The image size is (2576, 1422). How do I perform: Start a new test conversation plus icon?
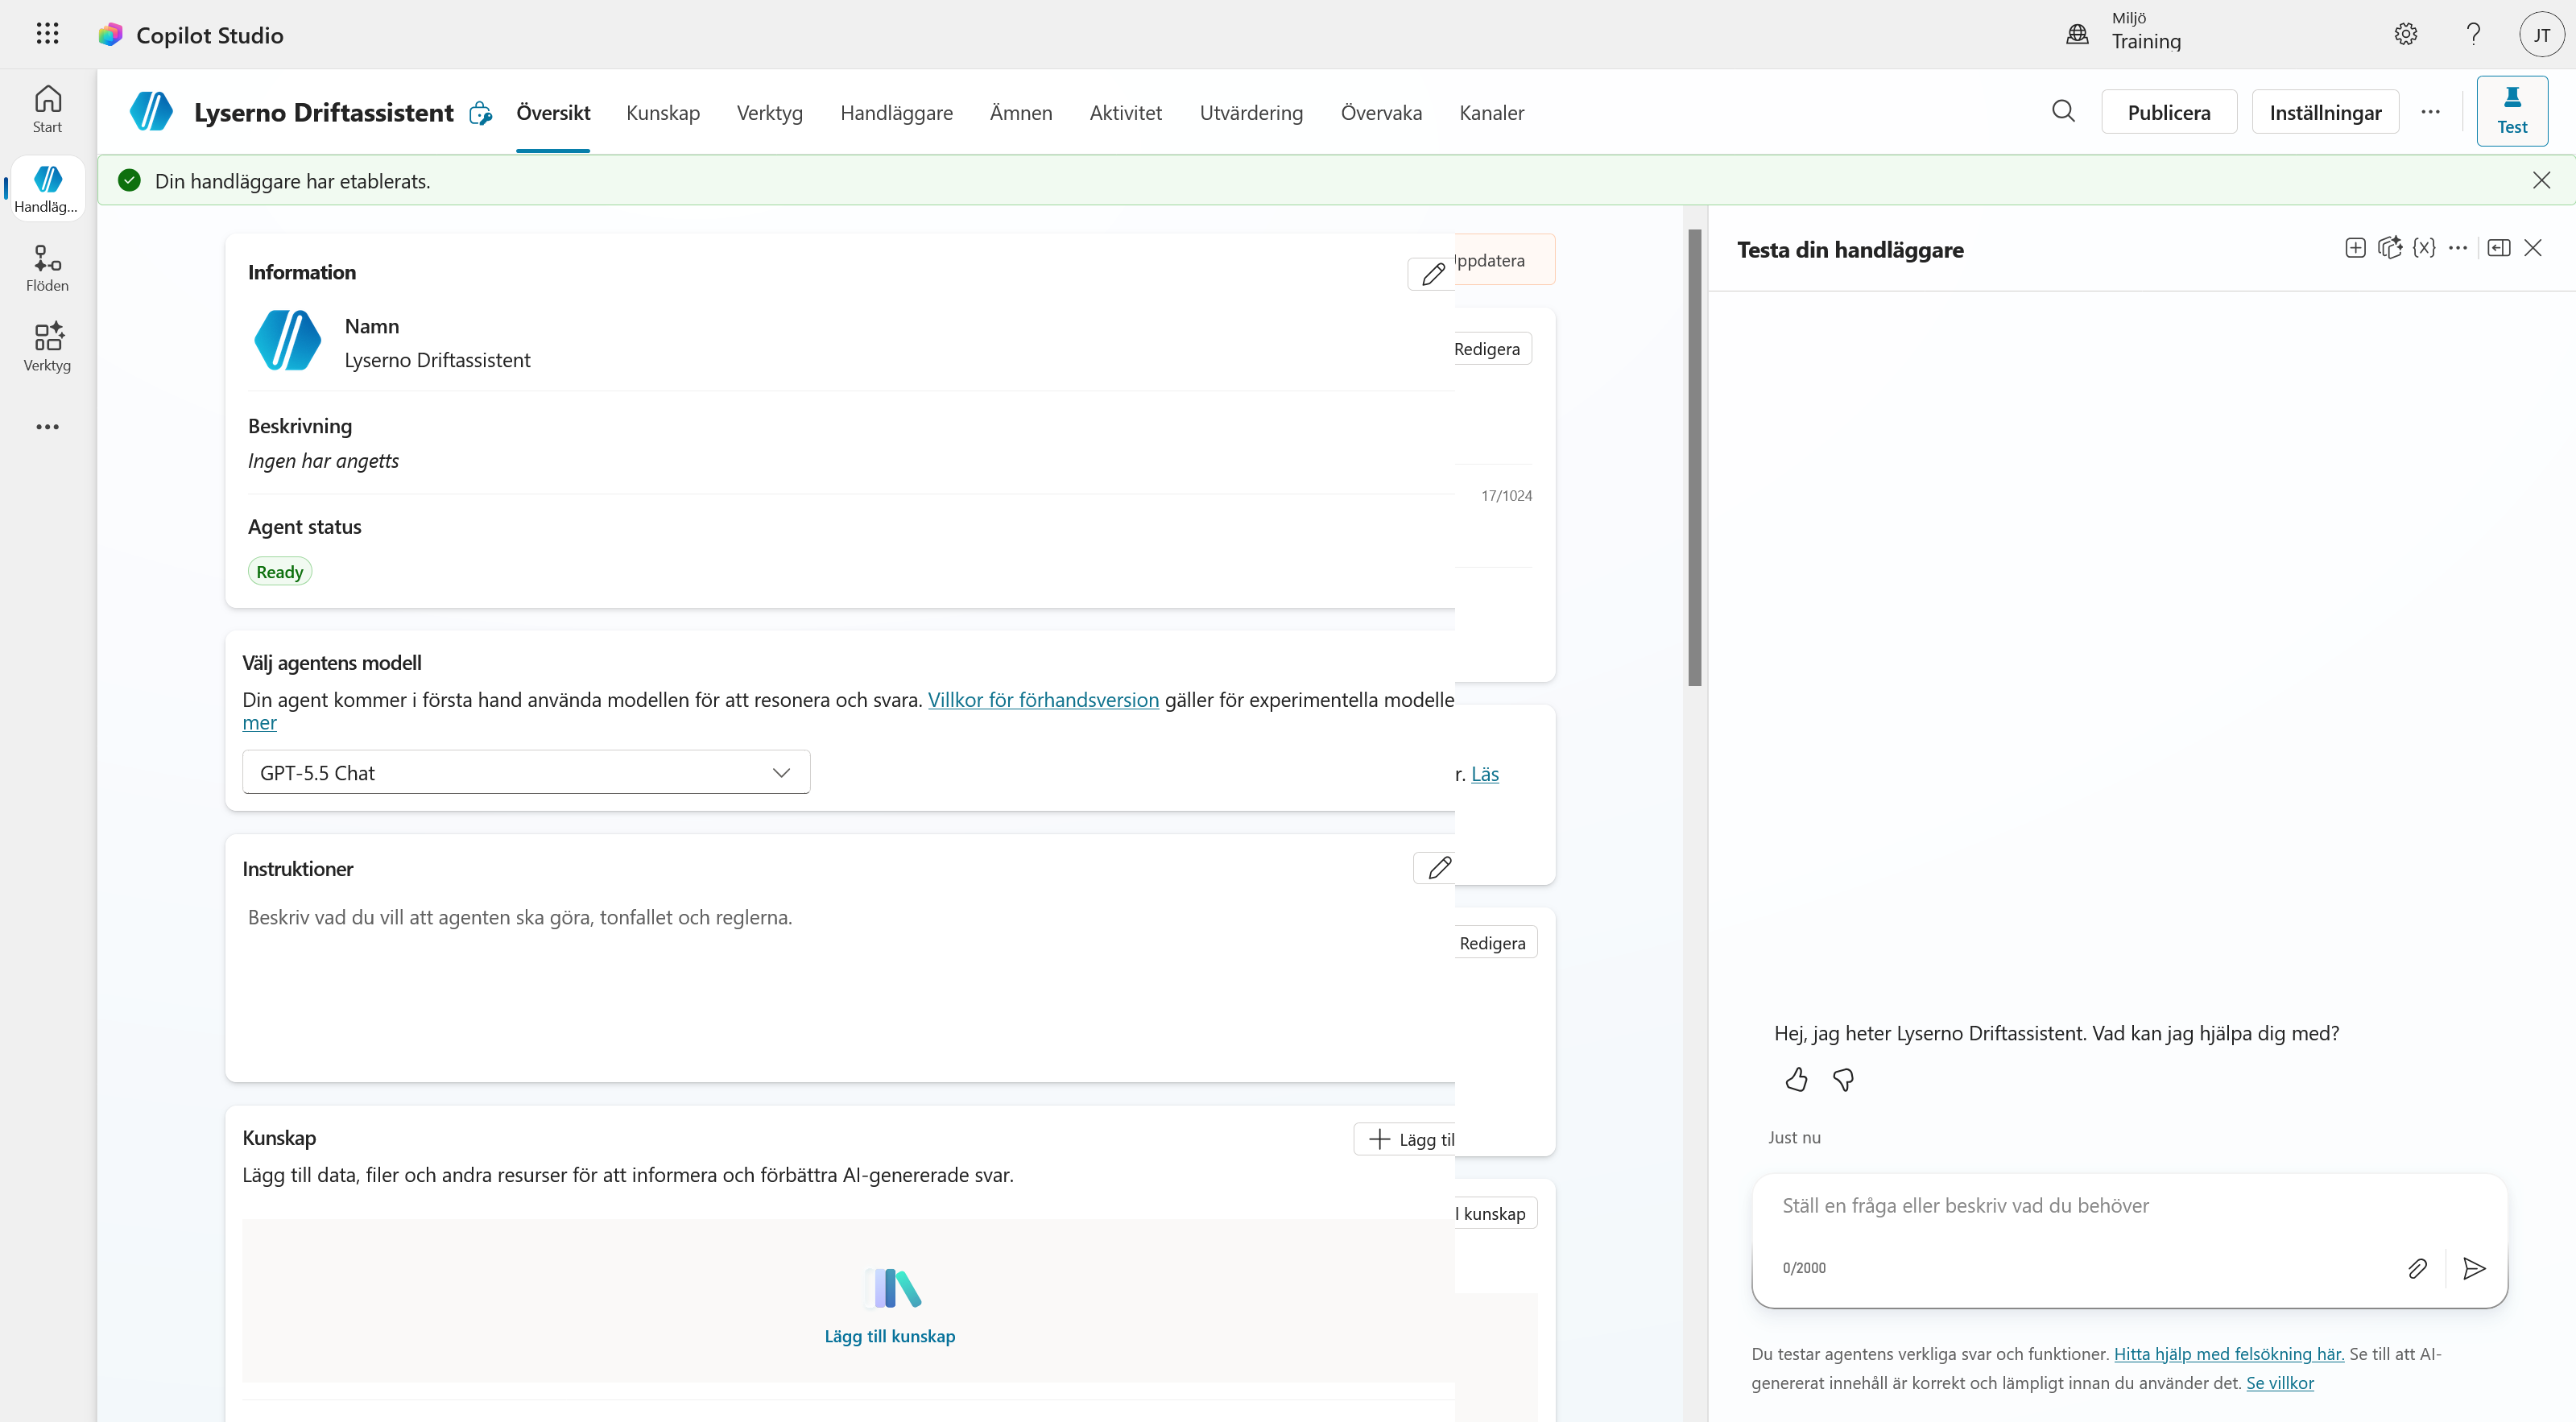(2355, 248)
